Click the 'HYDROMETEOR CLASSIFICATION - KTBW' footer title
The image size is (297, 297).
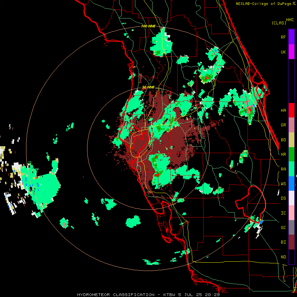click(126, 295)
